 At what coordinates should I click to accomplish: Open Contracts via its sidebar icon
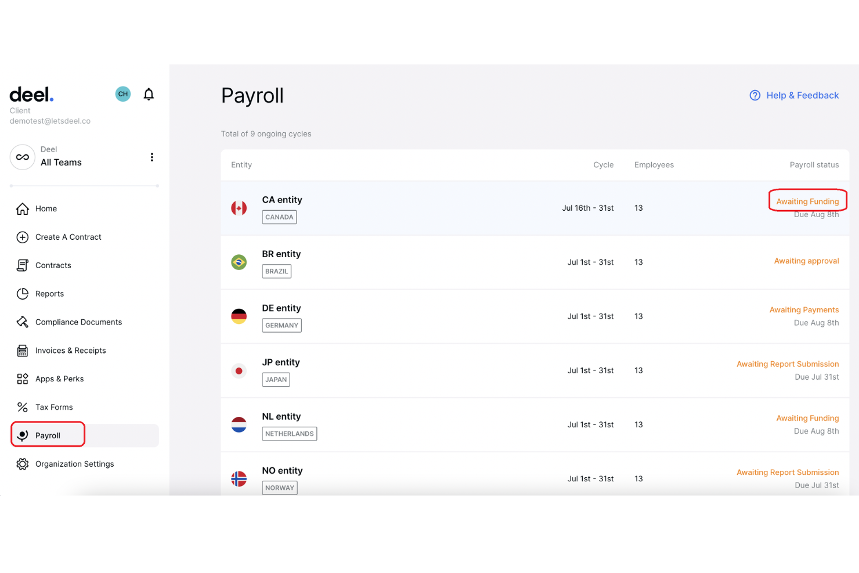coord(22,265)
